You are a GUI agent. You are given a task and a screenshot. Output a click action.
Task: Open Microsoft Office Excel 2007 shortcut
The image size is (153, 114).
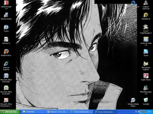coord(6,90)
